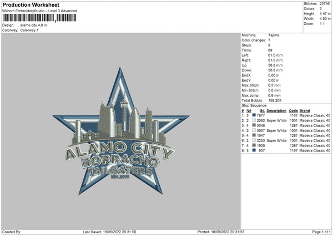Click the Machine value 'Tajima'
This screenshot has height=236, width=333.
tap(274, 35)
